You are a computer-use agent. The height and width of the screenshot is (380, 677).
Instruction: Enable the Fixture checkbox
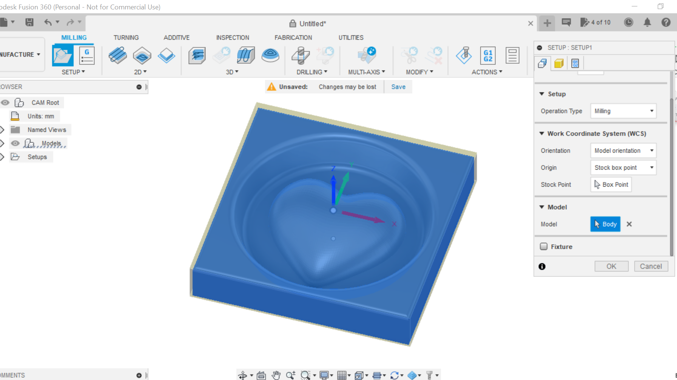pyautogui.click(x=544, y=246)
